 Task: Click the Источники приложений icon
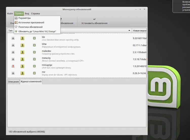click(16, 22)
